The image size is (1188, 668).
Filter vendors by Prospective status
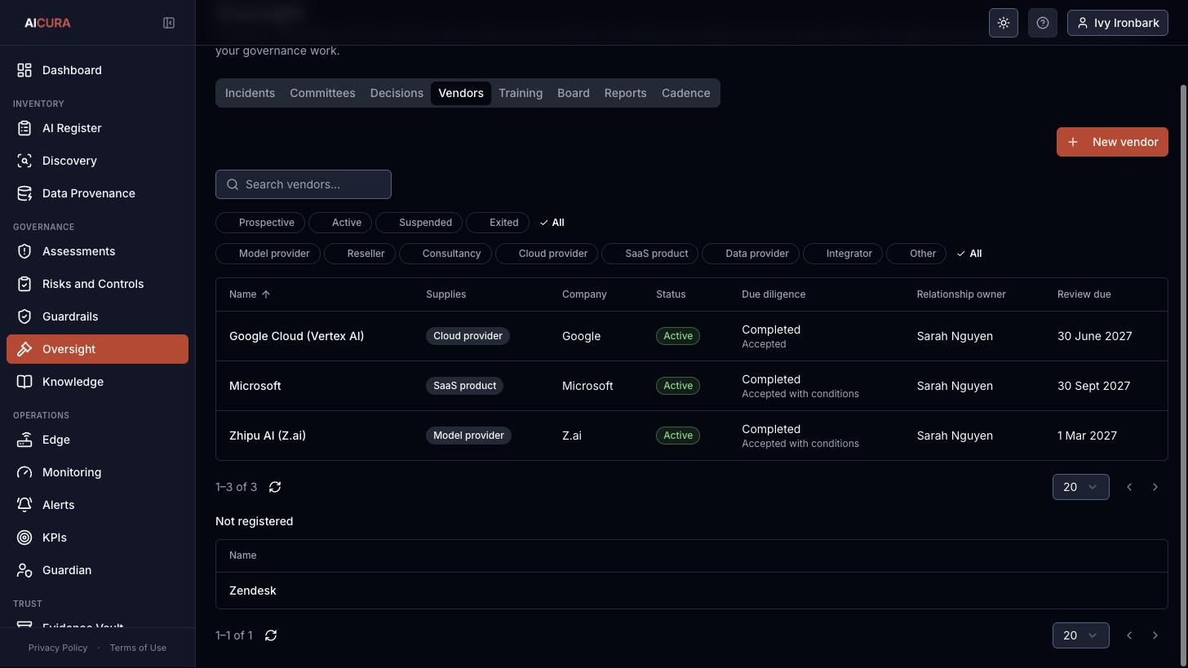(x=260, y=223)
